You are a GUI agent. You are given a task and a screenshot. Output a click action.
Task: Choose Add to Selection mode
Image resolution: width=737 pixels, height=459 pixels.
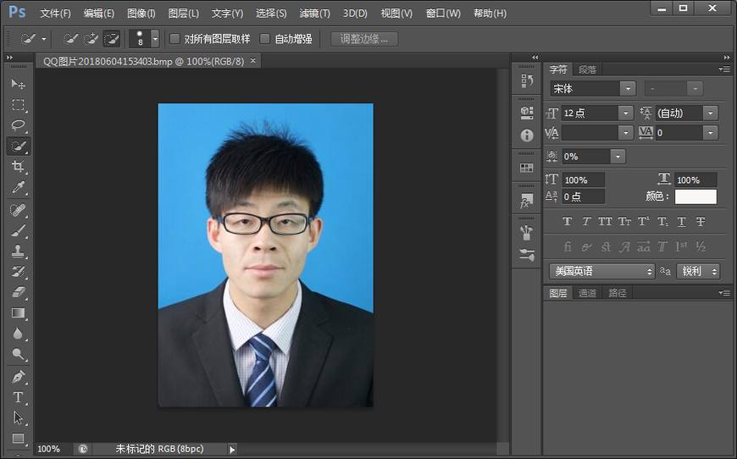point(91,38)
